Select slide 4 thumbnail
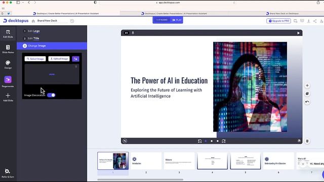The width and height of the screenshot is (324, 182). [212, 161]
